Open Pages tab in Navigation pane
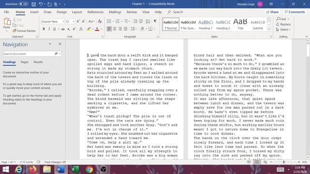Screen dimensions: 310x174 click(24, 62)
